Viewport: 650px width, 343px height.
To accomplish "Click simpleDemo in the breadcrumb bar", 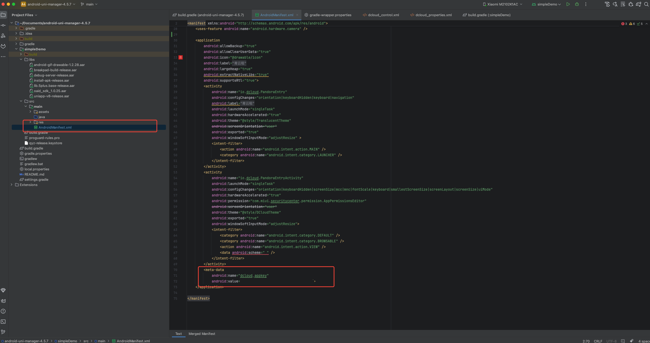I will click(x=67, y=341).
